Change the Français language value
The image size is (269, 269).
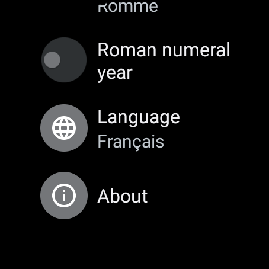[131, 142]
